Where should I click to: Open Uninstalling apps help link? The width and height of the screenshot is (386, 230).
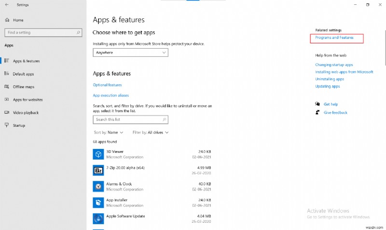[330, 79]
